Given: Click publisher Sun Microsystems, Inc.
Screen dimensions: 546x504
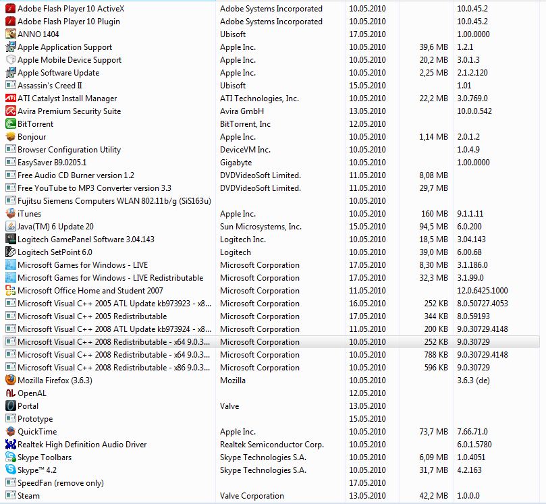Looking at the screenshot, I should pos(261,227).
